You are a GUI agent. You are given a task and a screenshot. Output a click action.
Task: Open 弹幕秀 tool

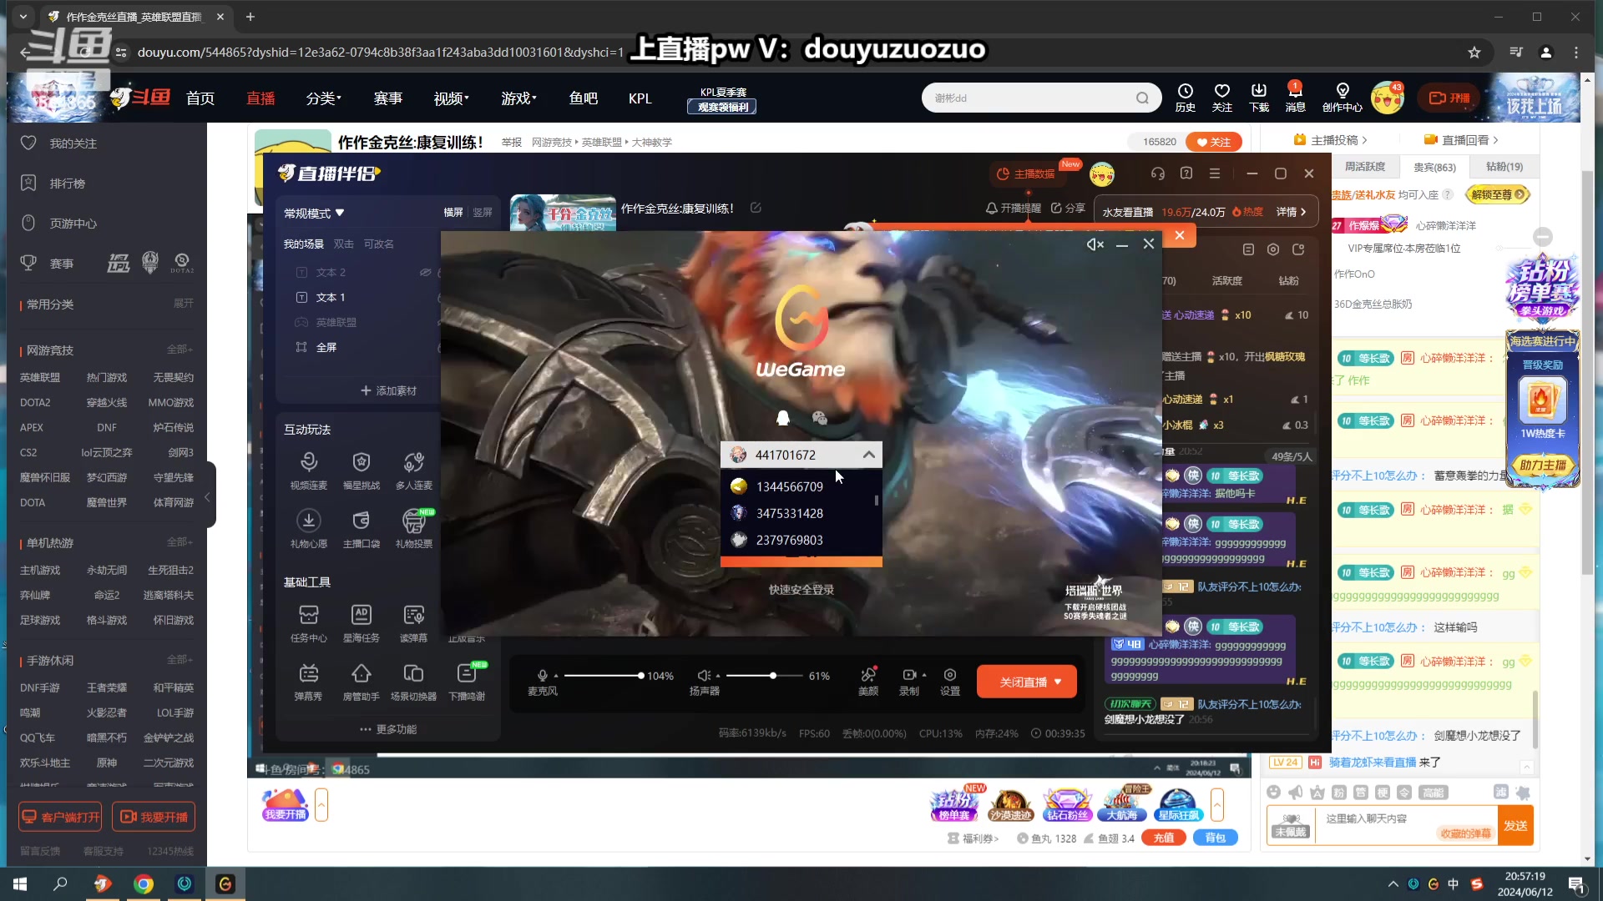tap(309, 682)
